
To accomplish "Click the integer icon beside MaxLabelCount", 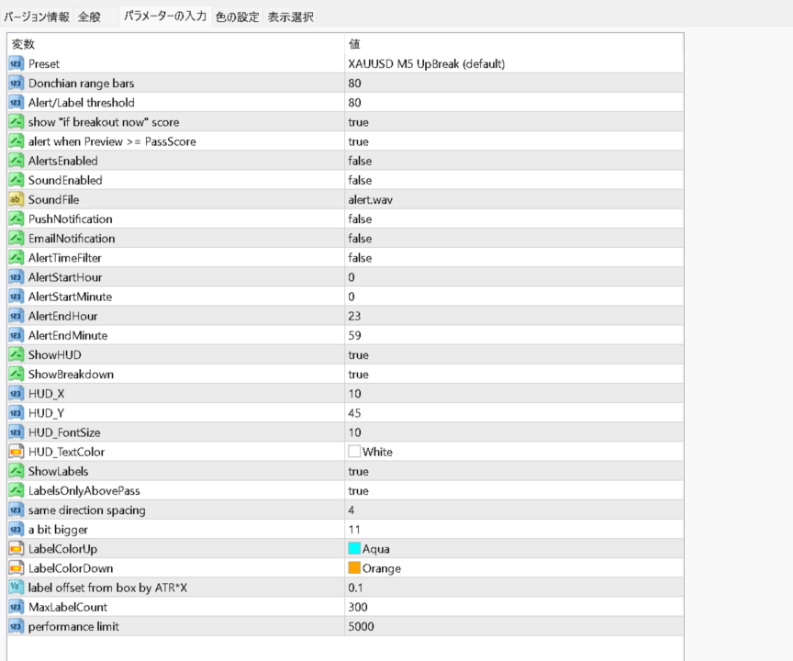I will (16, 607).
